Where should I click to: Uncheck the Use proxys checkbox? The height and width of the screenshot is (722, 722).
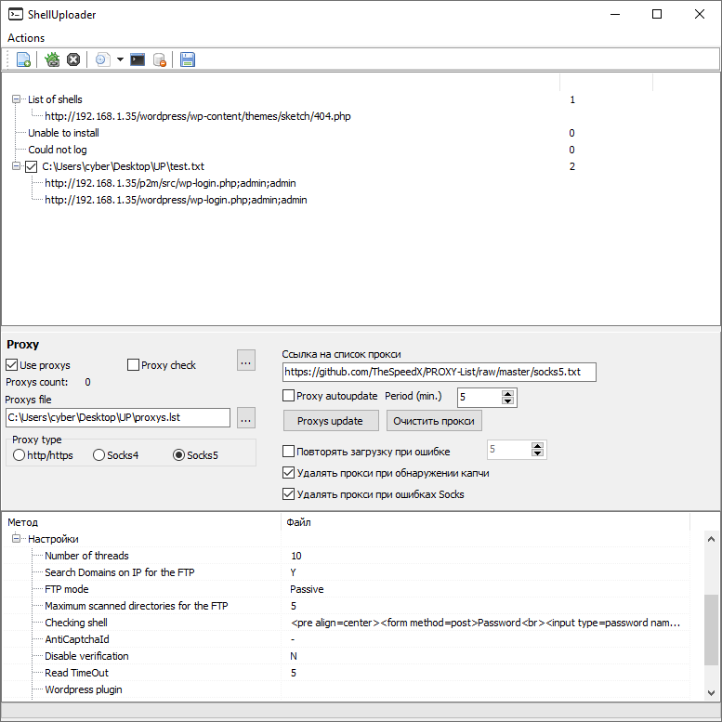click(12, 365)
